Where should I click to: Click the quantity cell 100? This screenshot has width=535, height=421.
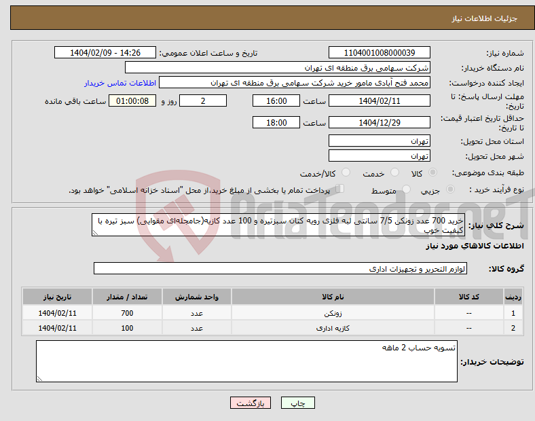127,328
